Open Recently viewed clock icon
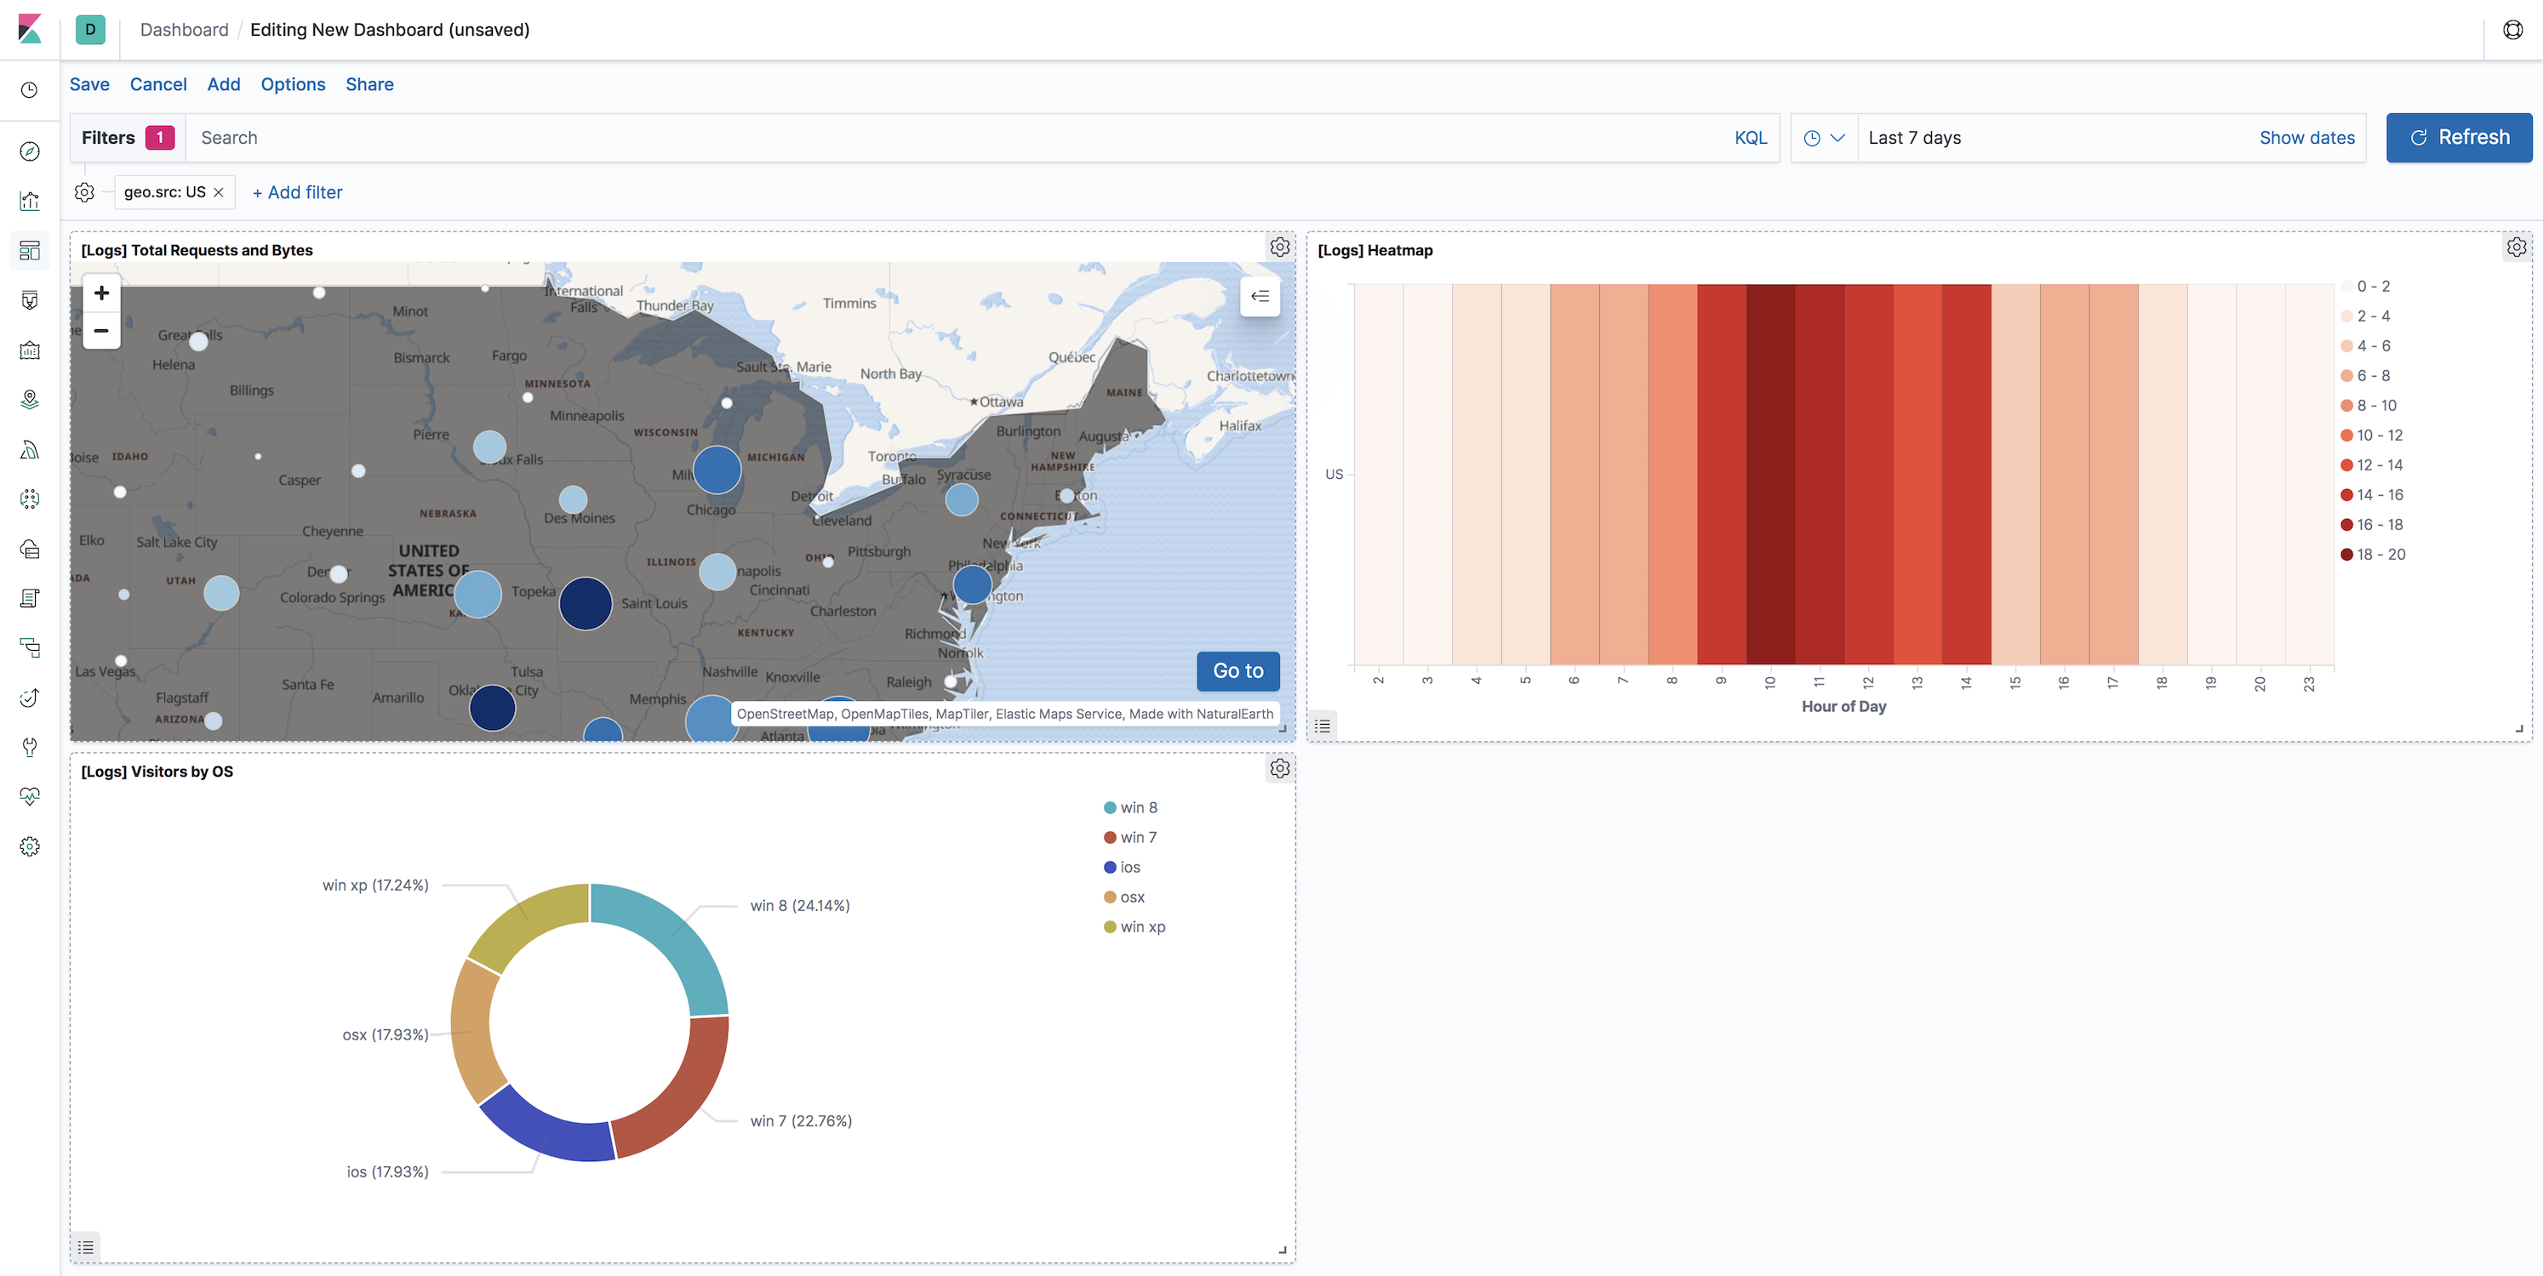This screenshot has width=2543, height=1276. (x=30, y=90)
